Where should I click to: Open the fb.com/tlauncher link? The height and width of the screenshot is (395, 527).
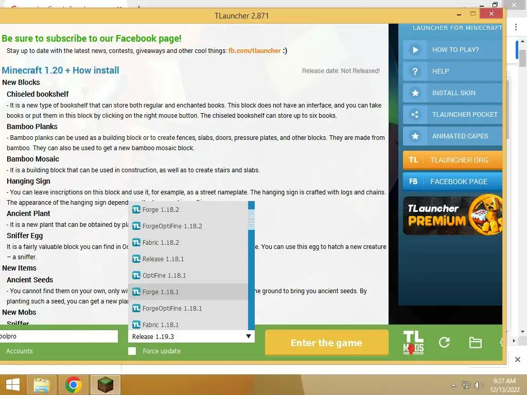pos(254,51)
